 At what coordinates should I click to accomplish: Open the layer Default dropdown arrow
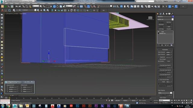click(x=35, y=10)
